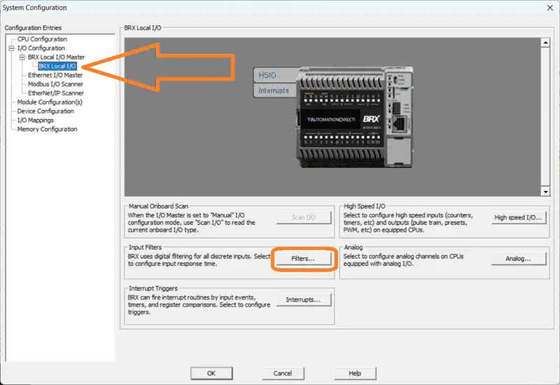
Task: Open Help for System Configuration
Action: [355, 373]
